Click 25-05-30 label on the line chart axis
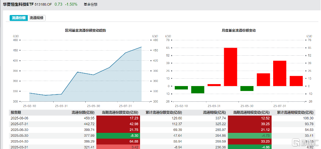The image size is (321, 149). [x=93, y=106]
